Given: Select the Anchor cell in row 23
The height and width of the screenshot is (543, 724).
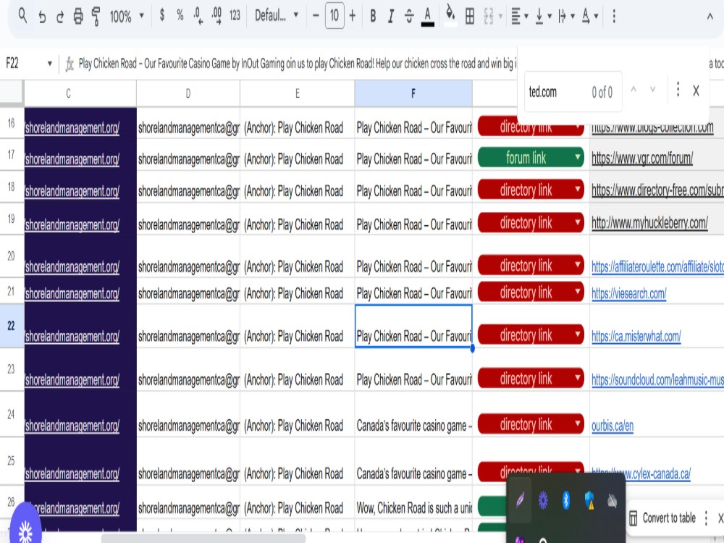Looking at the screenshot, I should pos(298,369).
